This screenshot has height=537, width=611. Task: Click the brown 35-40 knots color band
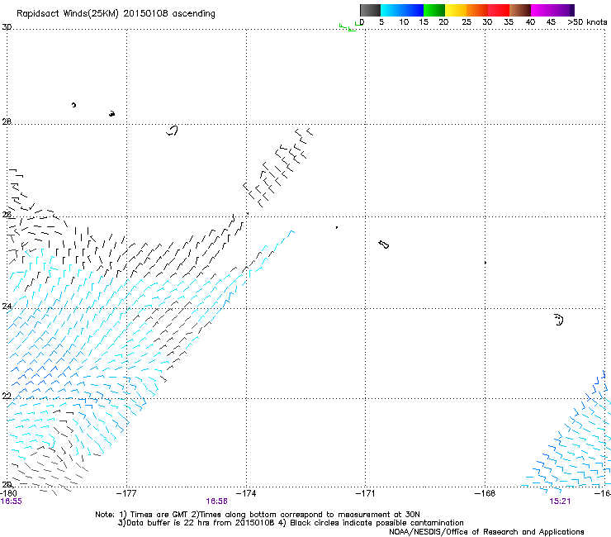tap(520, 10)
